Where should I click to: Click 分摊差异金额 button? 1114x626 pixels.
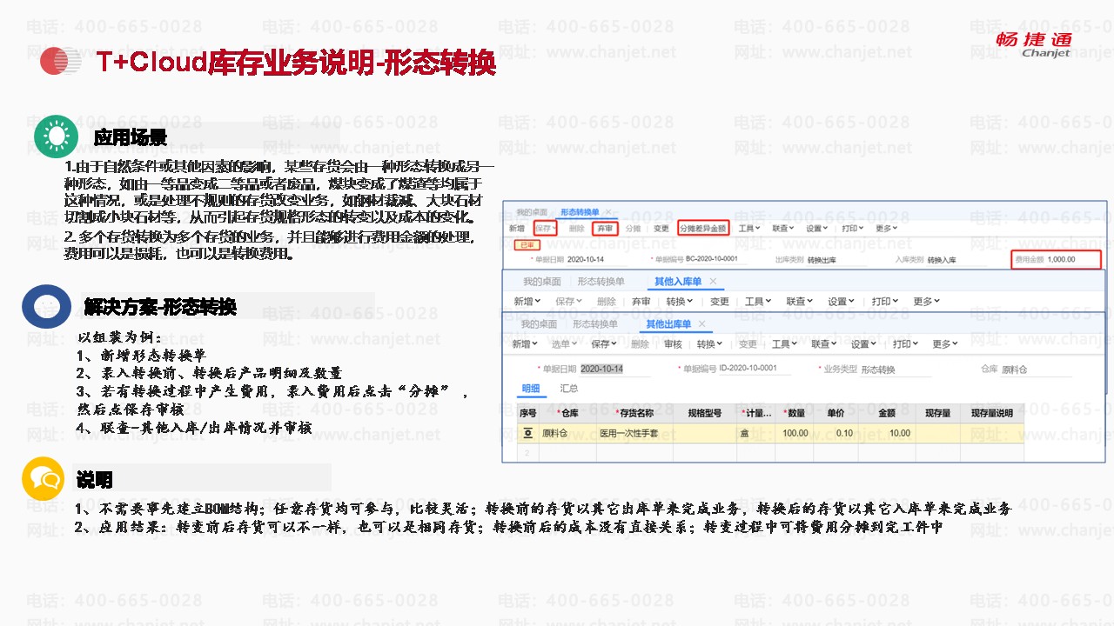(x=702, y=229)
